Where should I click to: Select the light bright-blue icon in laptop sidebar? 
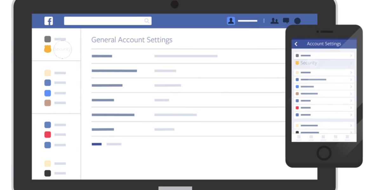point(48,93)
